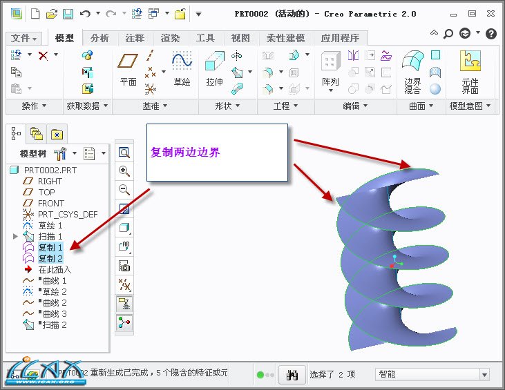The height and width of the screenshot is (390, 505).
Task: Switch to the 分析 tab
Action: tap(100, 38)
